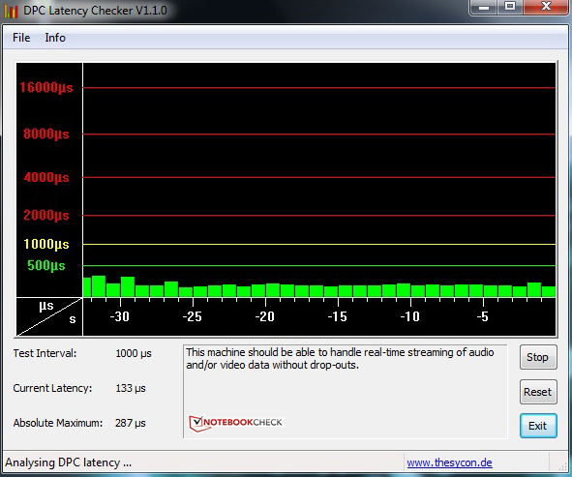Open the Info menu
The image size is (572, 477).
[x=55, y=38]
